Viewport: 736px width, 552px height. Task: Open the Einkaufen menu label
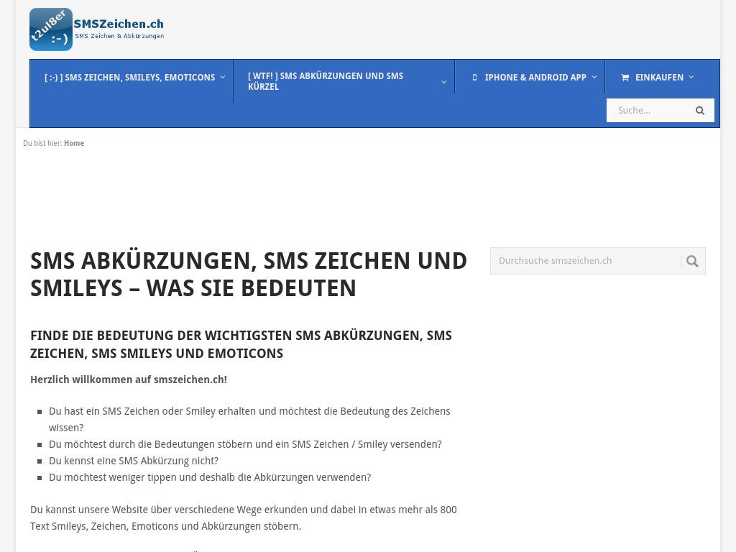[x=659, y=78]
